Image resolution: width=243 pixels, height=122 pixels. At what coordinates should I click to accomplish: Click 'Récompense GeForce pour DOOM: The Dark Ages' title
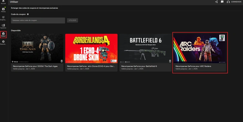(x=35, y=66)
